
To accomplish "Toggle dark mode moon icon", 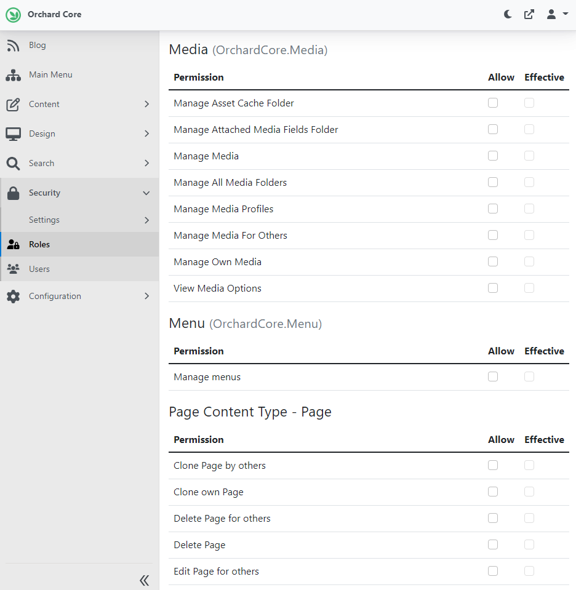I will 508,14.
